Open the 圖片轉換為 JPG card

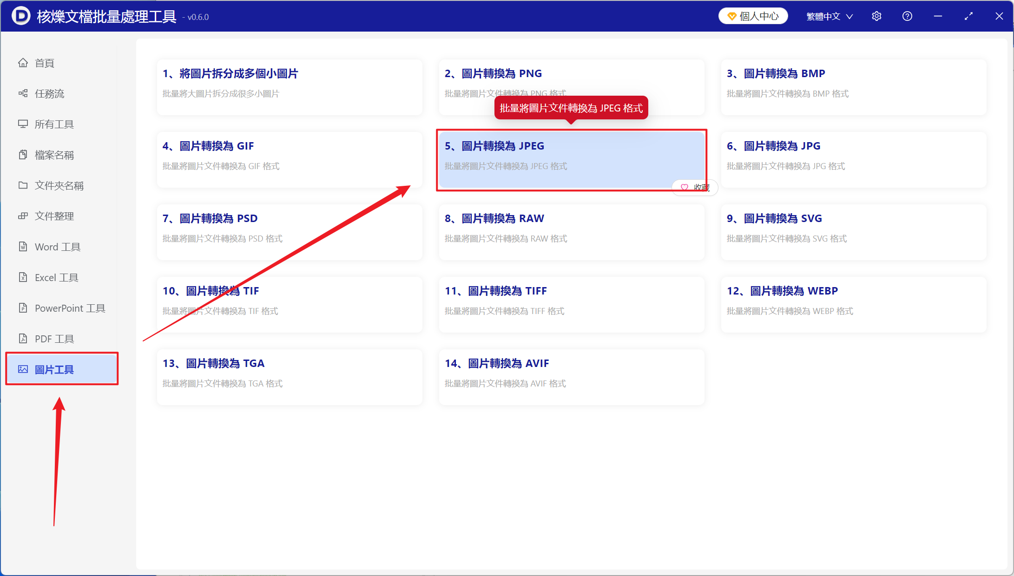(x=854, y=159)
